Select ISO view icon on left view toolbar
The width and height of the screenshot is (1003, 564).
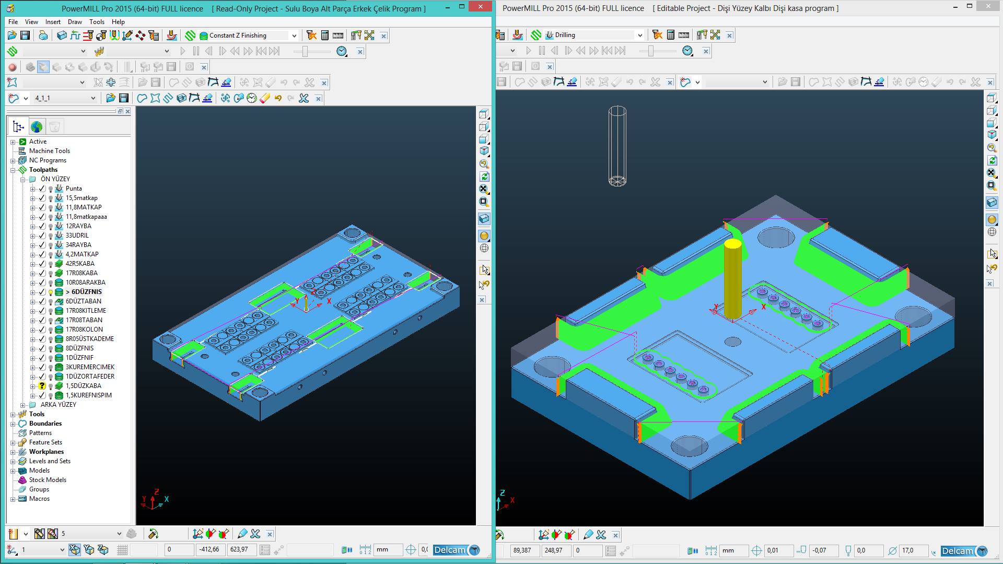tap(484, 151)
